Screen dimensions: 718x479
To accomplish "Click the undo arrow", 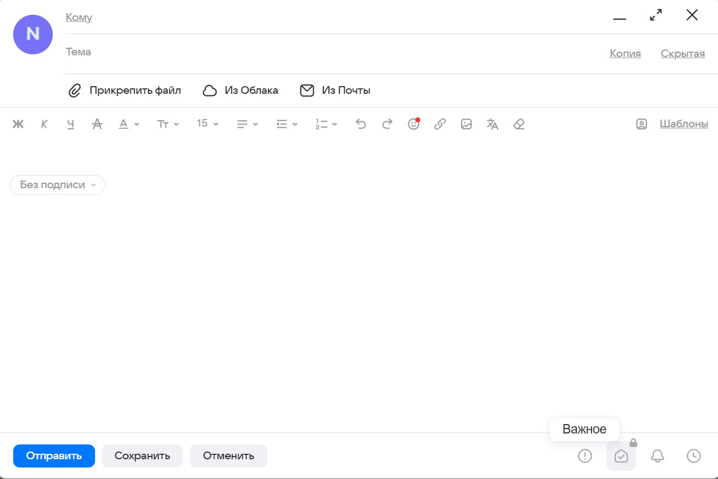I will 361,124.
